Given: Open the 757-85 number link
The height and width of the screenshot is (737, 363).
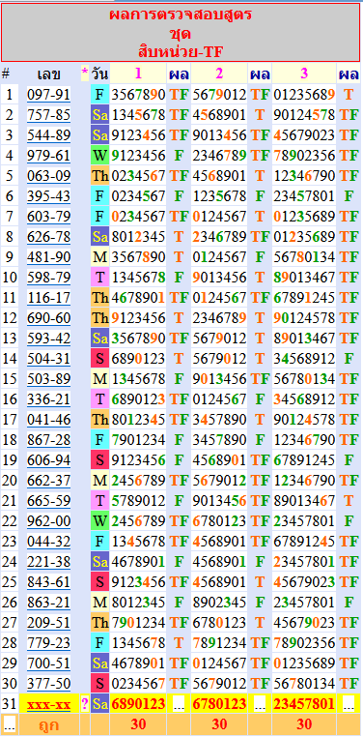Looking at the screenshot, I should point(49,115).
